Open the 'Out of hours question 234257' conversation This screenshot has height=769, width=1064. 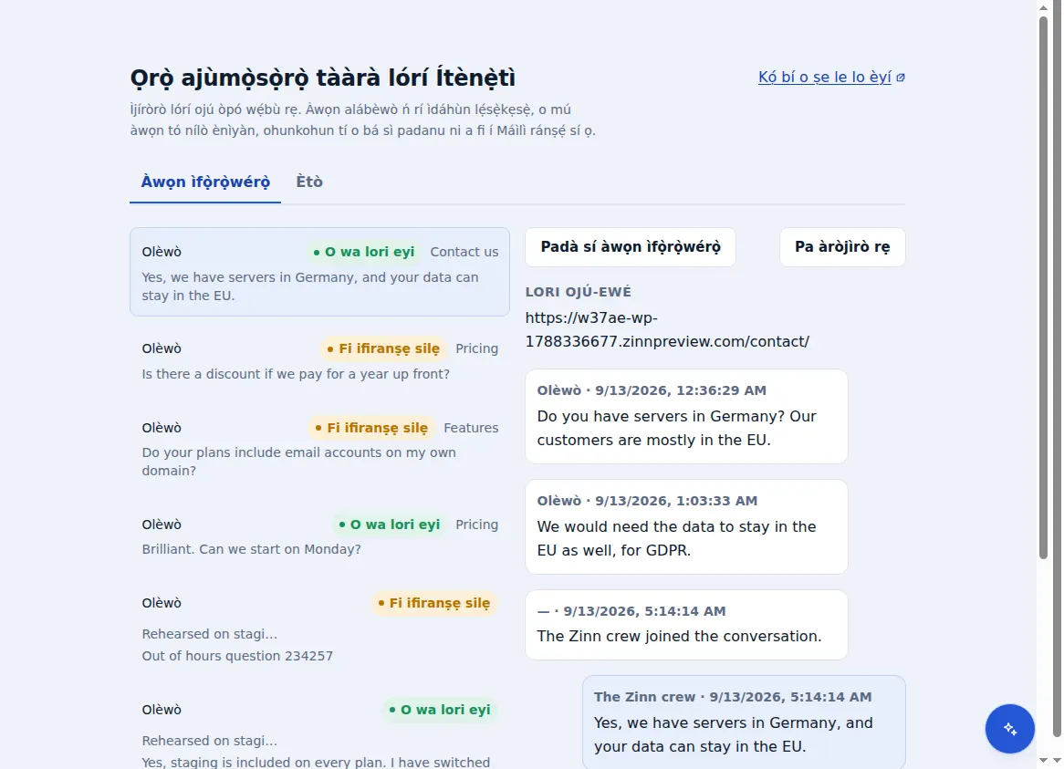click(319, 628)
